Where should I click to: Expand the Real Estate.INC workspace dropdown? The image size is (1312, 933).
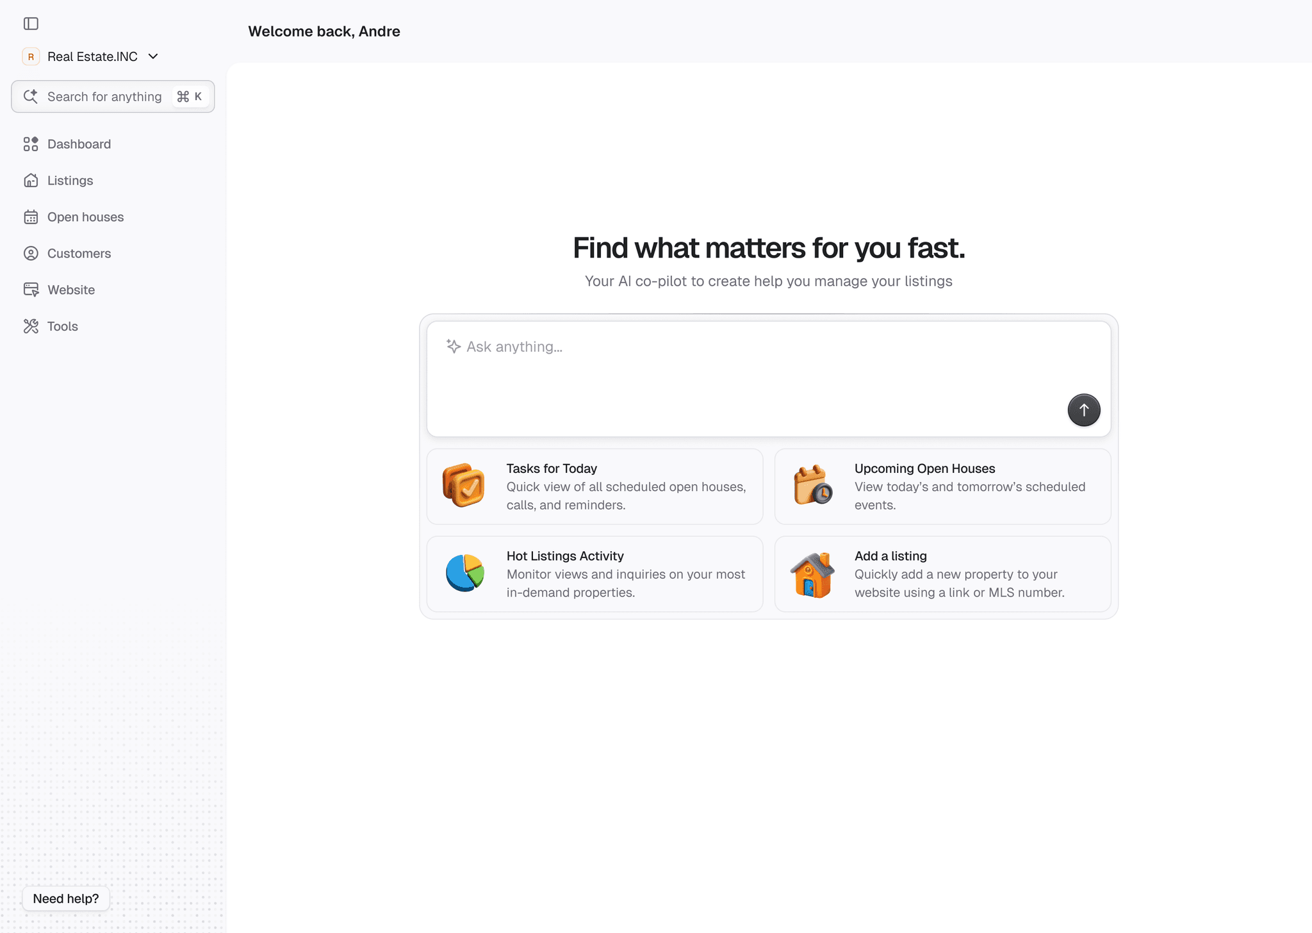pos(152,56)
